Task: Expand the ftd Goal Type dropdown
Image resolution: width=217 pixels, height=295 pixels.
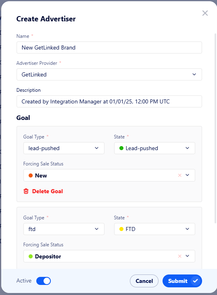Action: 64,229
